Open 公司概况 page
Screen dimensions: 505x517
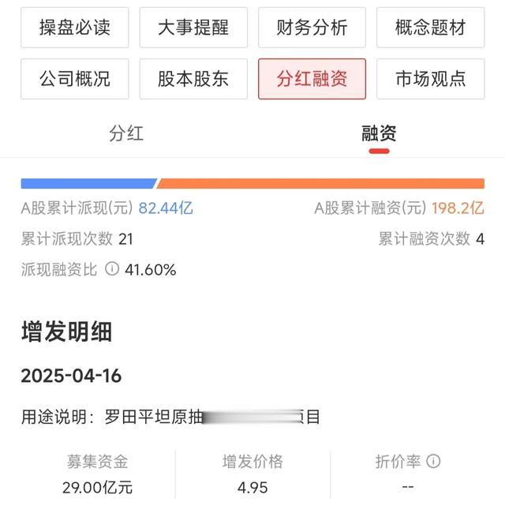coord(75,79)
